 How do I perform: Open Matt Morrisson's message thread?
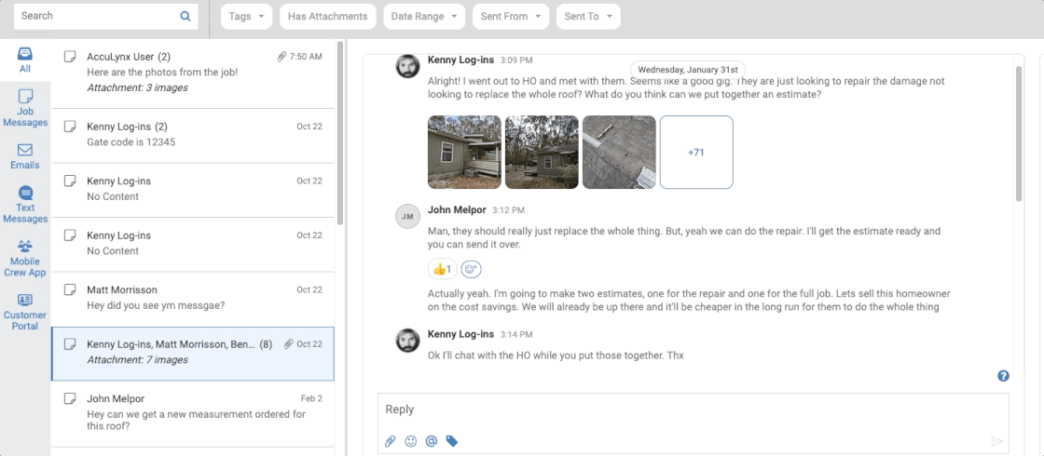click(x=193, y=299)
